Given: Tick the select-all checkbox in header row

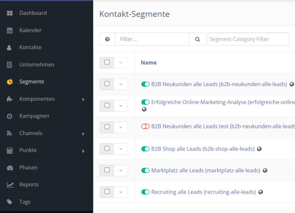Looking at the screenshot, I should click(107, 62).
